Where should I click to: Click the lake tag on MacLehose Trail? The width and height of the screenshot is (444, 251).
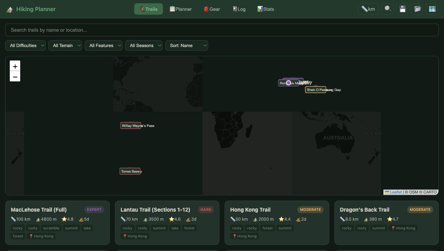(x=87, y=228)
